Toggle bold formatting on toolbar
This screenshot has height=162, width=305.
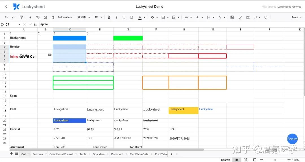[109, 17]
